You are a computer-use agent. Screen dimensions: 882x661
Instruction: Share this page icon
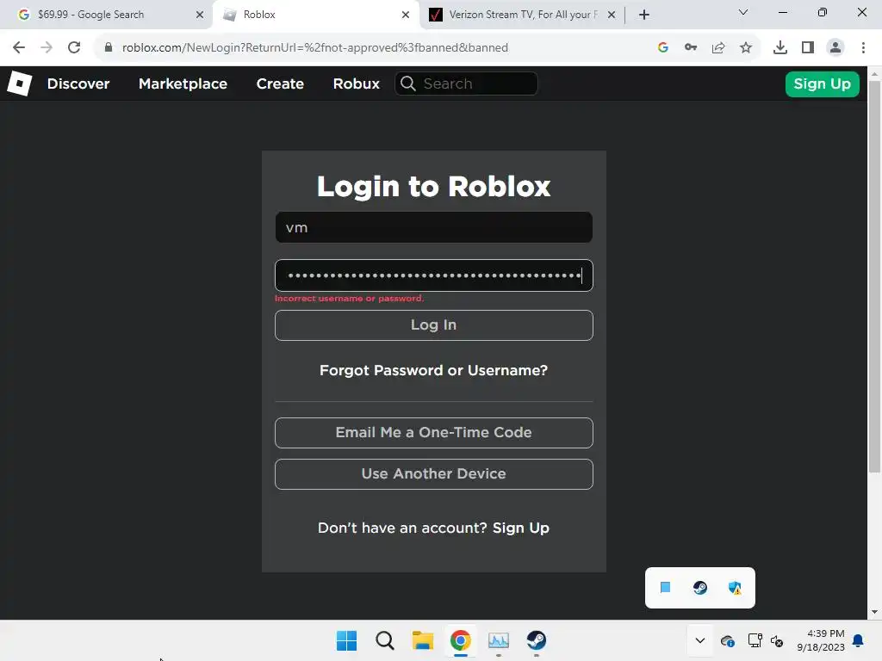(718, 47)
